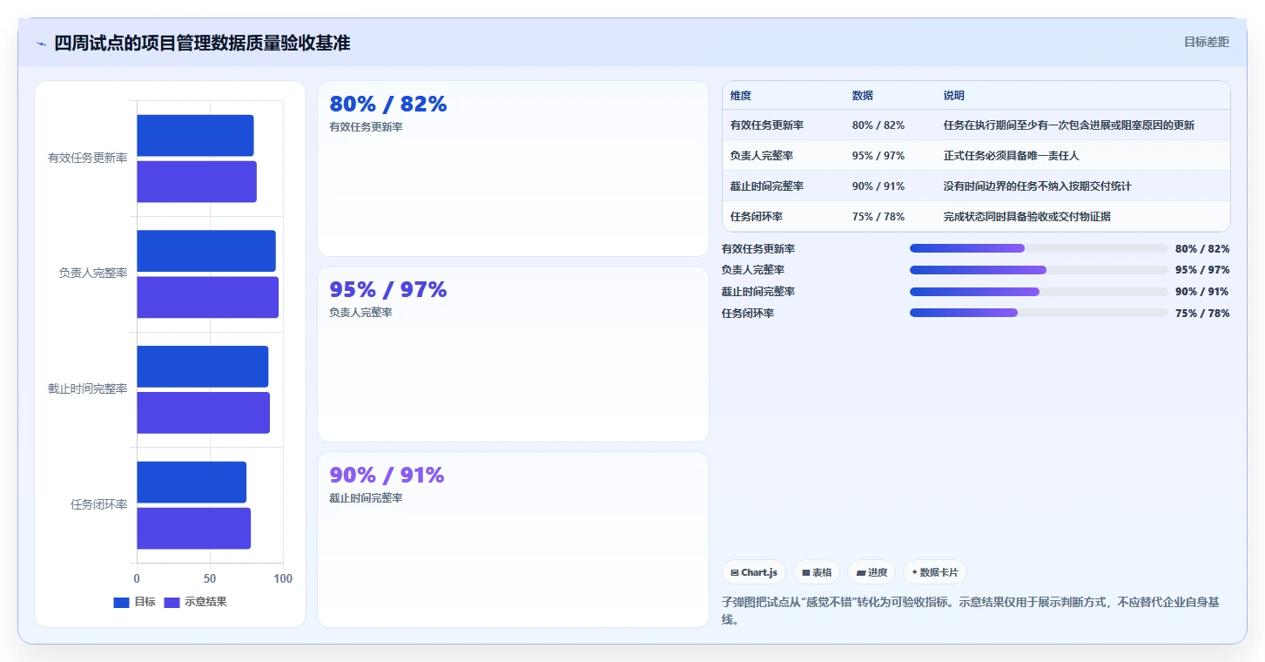This screenshot has height=662, width=1265.
Task: Click the lightning icon beside the slide title
Action: coord(41,44)
